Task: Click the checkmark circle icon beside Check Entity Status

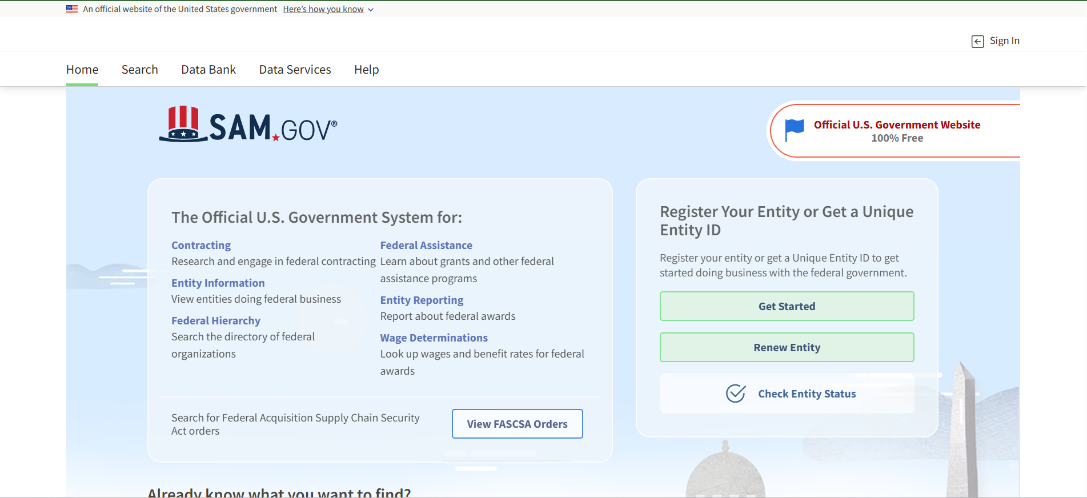Action: 736,393
